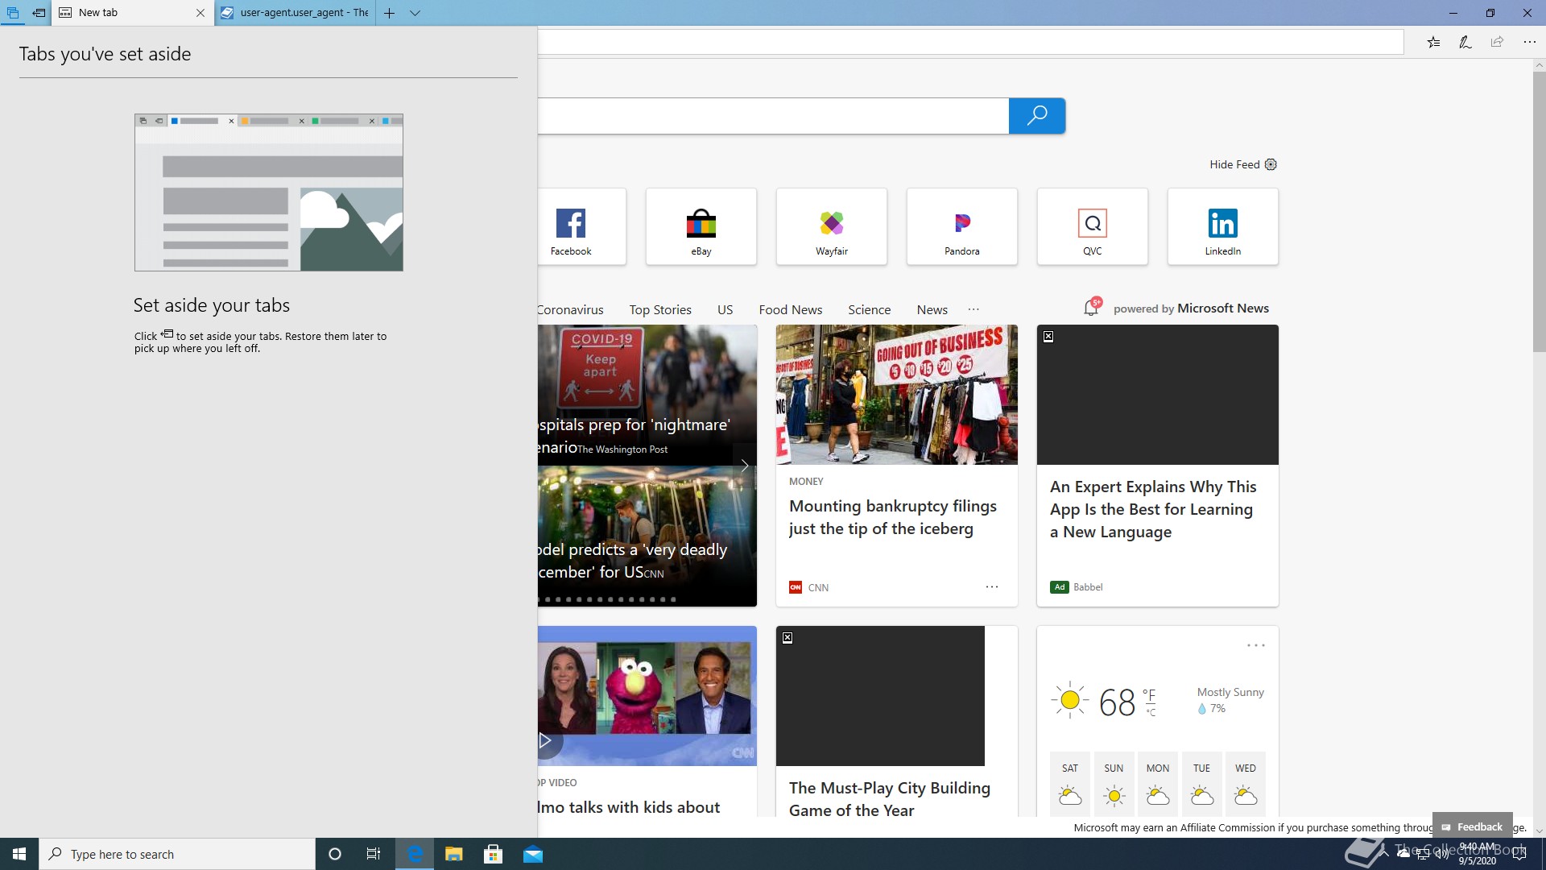Open tab preview dropdown chevron

(415, 13)
